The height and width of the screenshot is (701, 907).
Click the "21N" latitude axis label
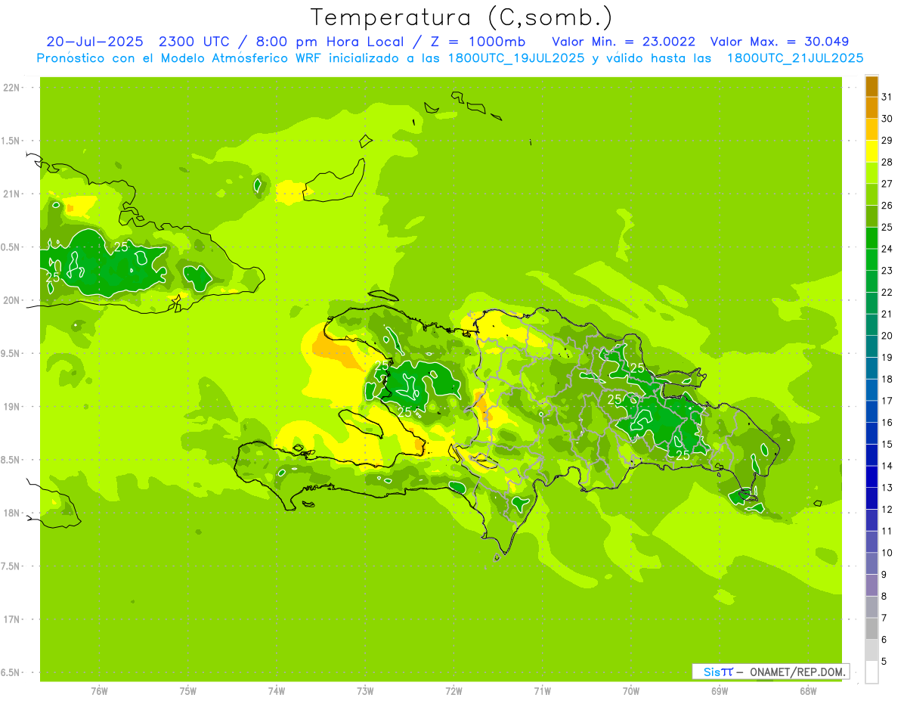click(11, 194)
